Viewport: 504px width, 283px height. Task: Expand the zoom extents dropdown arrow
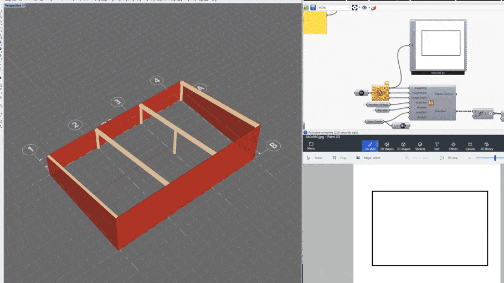tap(359, 8)
